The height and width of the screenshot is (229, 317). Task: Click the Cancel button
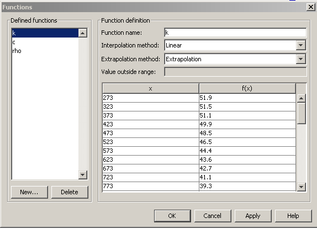(213, 216)
